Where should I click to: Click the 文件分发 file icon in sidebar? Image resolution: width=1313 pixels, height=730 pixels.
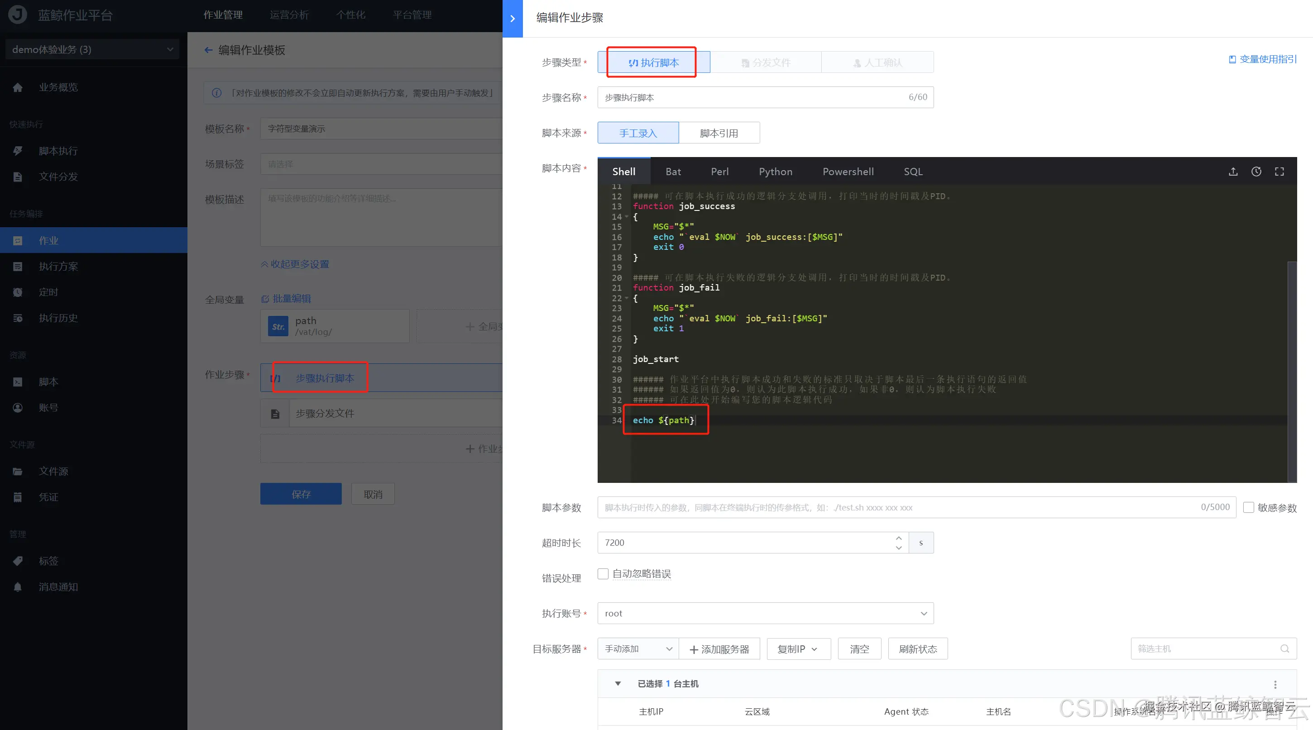[18, 177]
